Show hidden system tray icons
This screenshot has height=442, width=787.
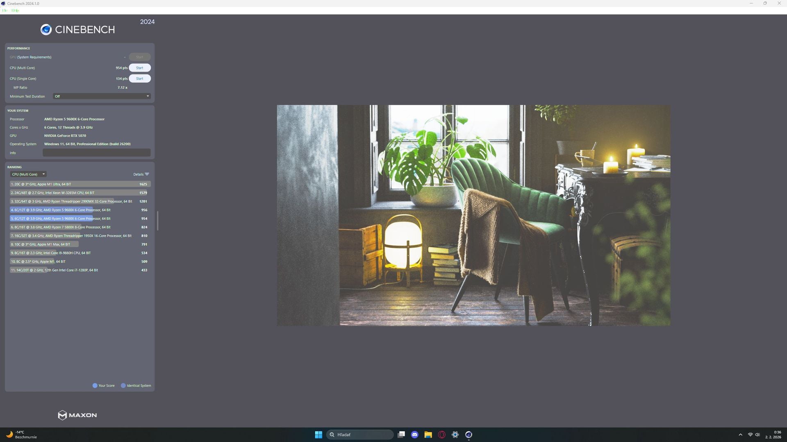[x=740, y=435]
